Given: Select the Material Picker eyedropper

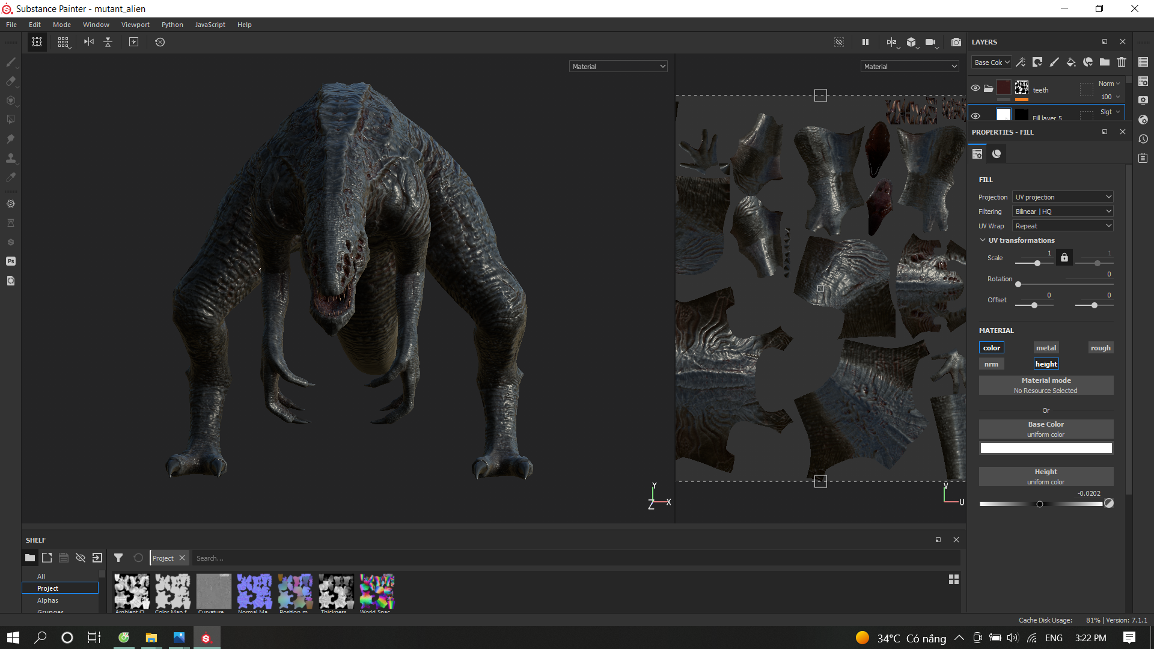Looking at the screenshot, I should (11, 177).
